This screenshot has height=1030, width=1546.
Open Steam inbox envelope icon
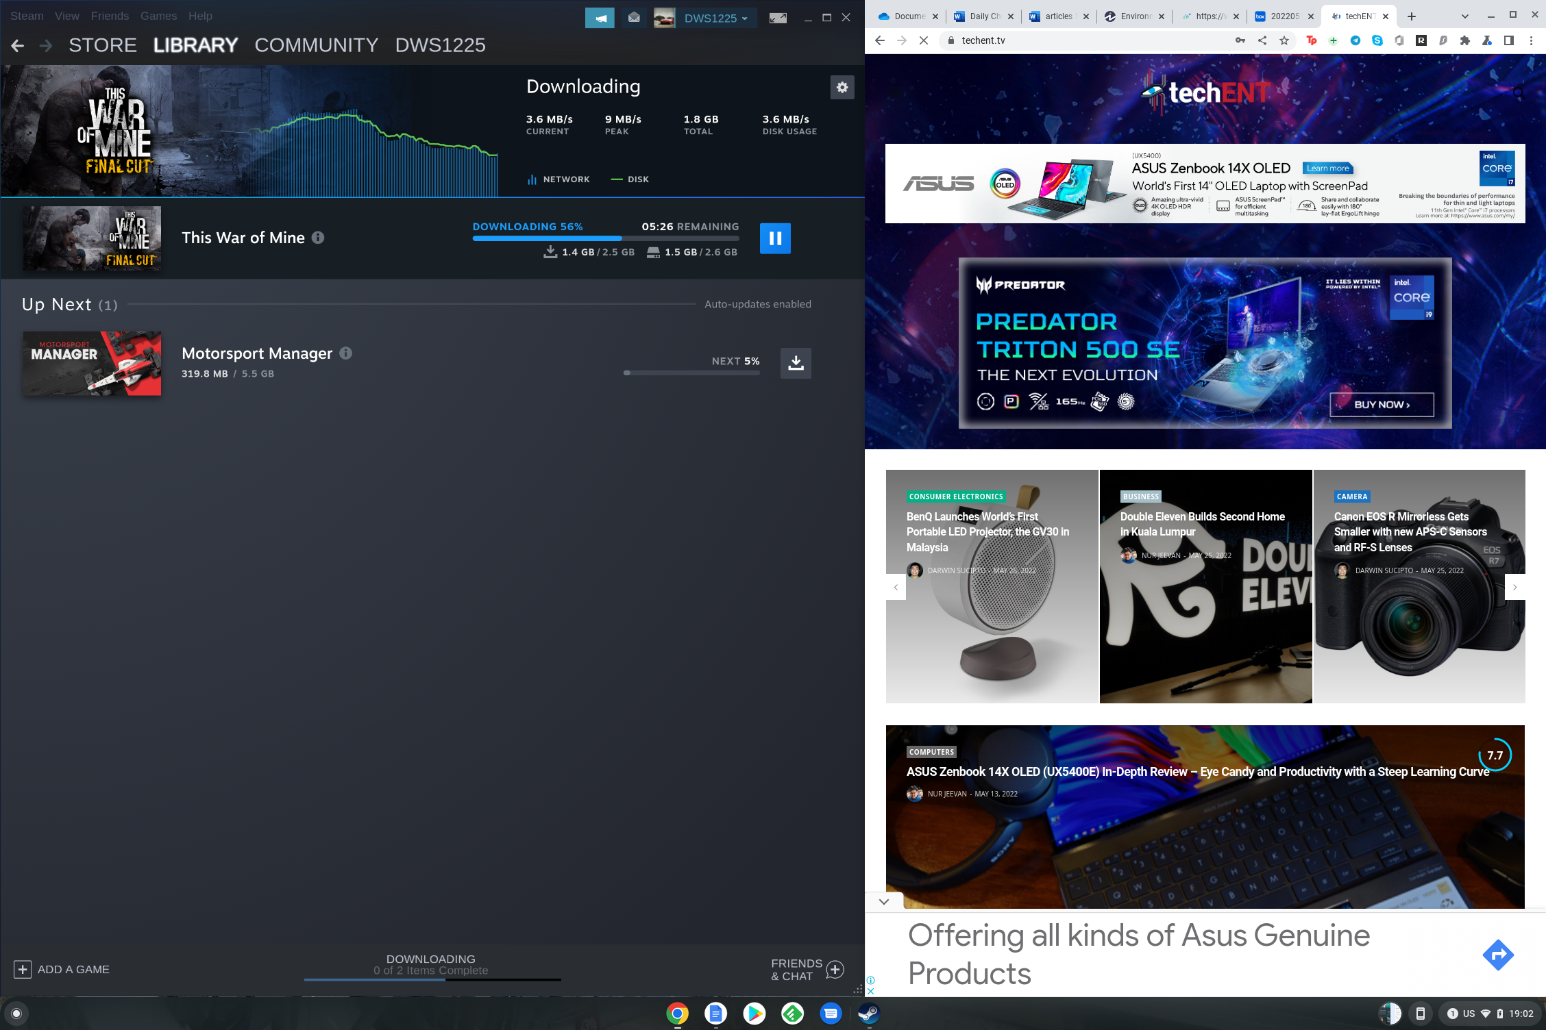point(634,18)
